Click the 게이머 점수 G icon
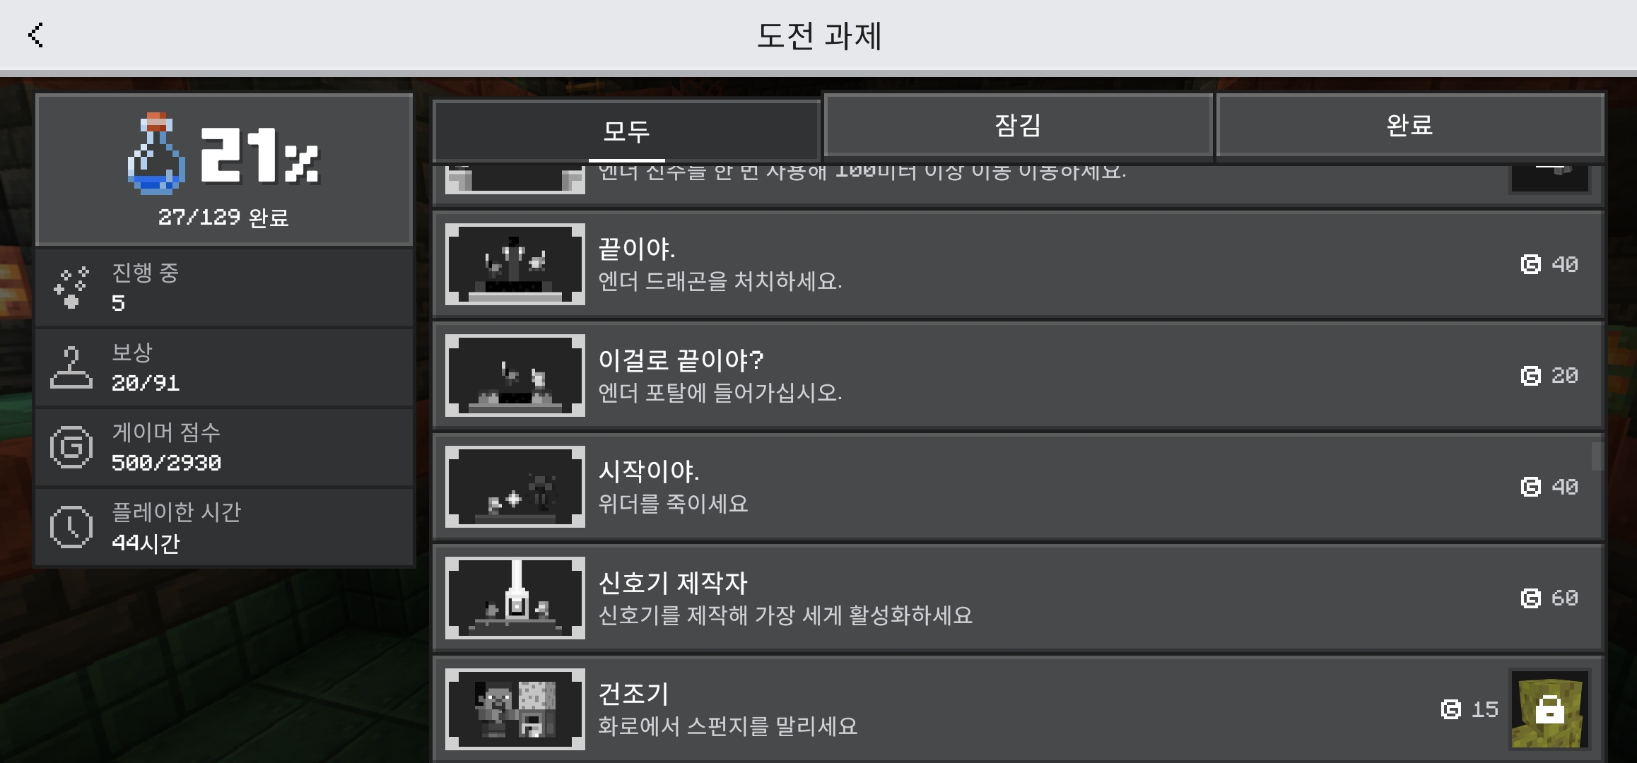This screenshot has width=1637, height=763. pyautogui.click(x=71, y=447)
